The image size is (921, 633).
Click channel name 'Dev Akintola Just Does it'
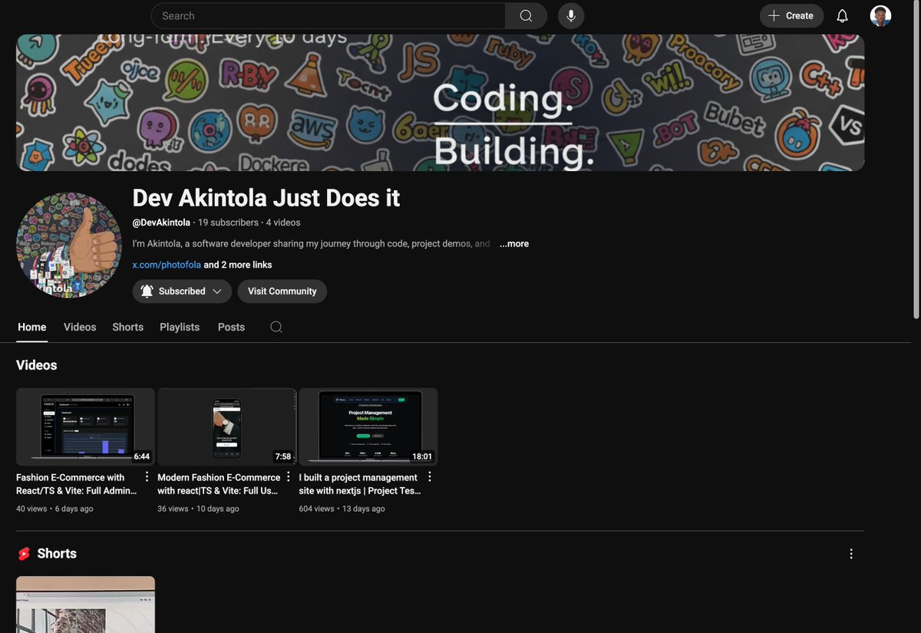266,198
